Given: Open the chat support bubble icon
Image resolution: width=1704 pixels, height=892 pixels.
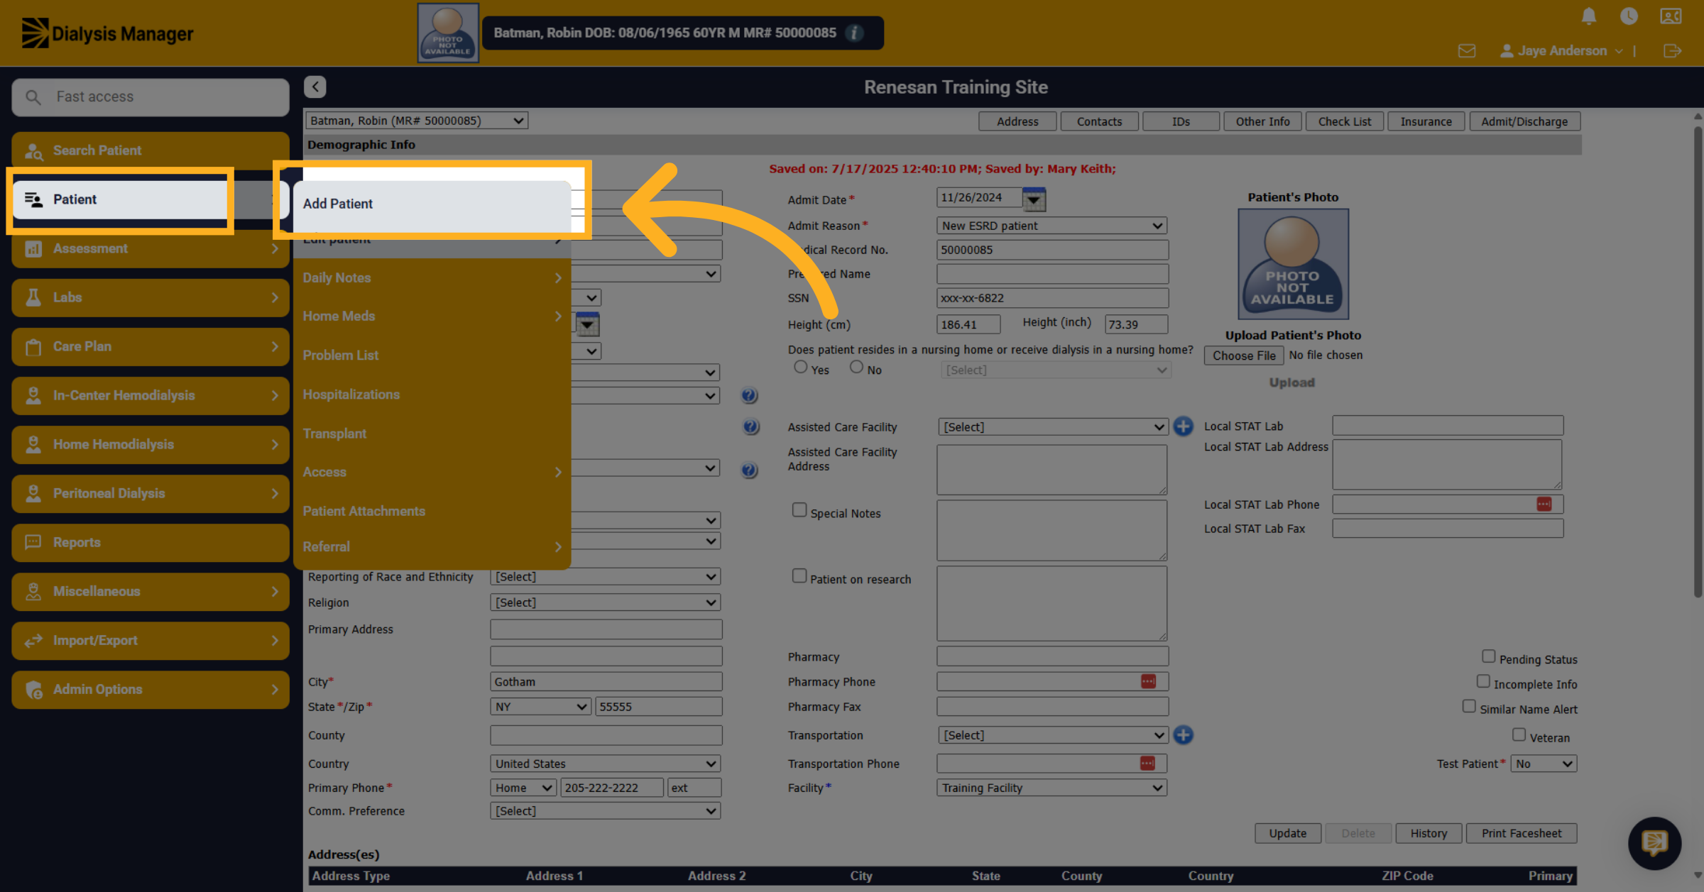Looking at the screenshot, I should 1654,843.
